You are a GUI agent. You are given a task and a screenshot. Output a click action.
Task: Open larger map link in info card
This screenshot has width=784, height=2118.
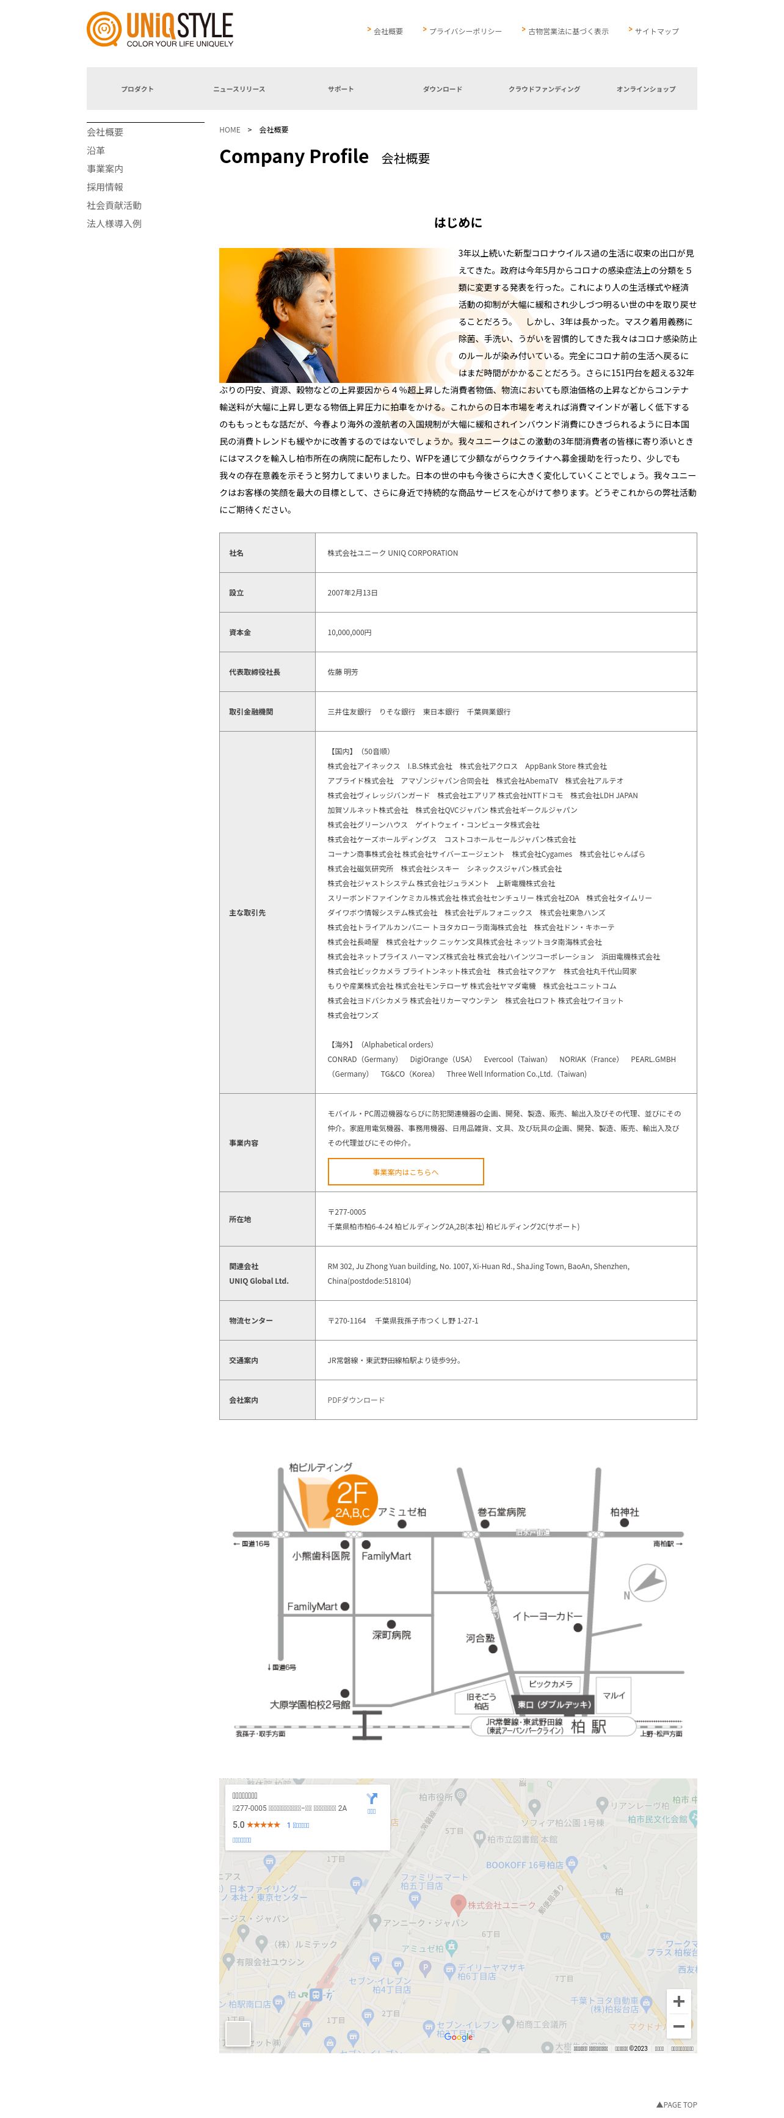pos(242,1840)
